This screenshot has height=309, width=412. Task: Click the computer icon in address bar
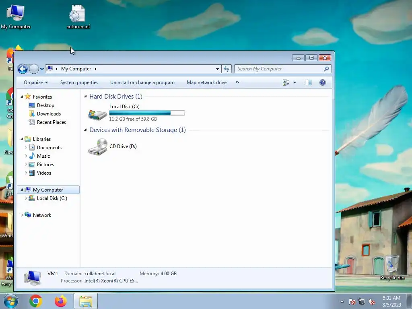click(x=49, y=69)
